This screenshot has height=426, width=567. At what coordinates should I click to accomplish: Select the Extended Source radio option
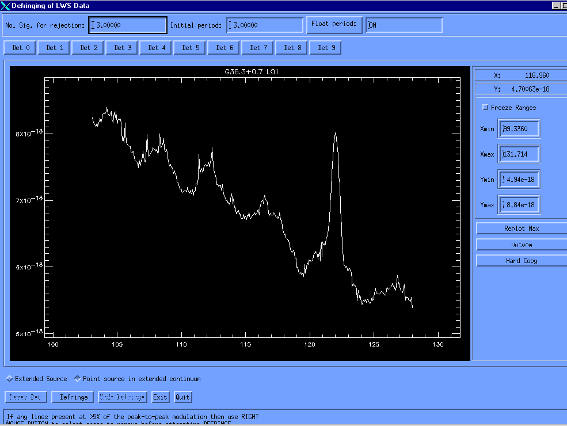(x=9, y=379)
